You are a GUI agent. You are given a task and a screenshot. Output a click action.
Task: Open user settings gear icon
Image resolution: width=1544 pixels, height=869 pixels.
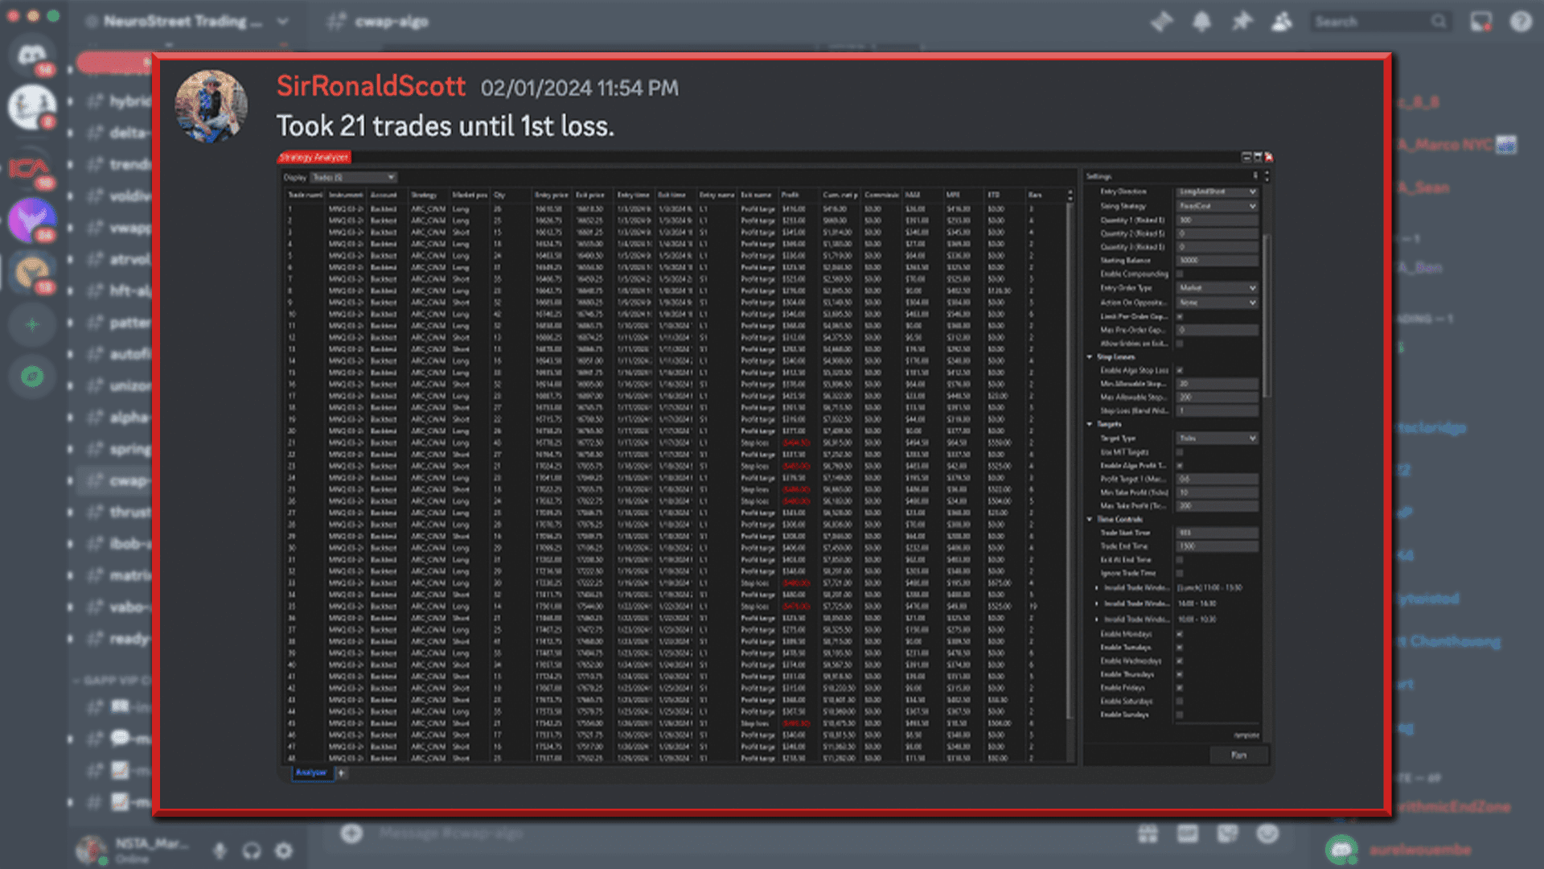[x=283, y=850]
